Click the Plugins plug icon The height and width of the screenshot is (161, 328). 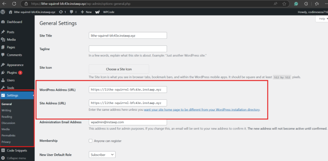point(3,73)
